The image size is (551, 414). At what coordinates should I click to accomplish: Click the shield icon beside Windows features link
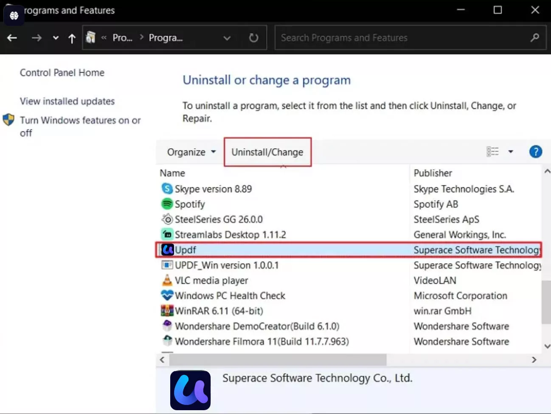(x=8, y=120)
